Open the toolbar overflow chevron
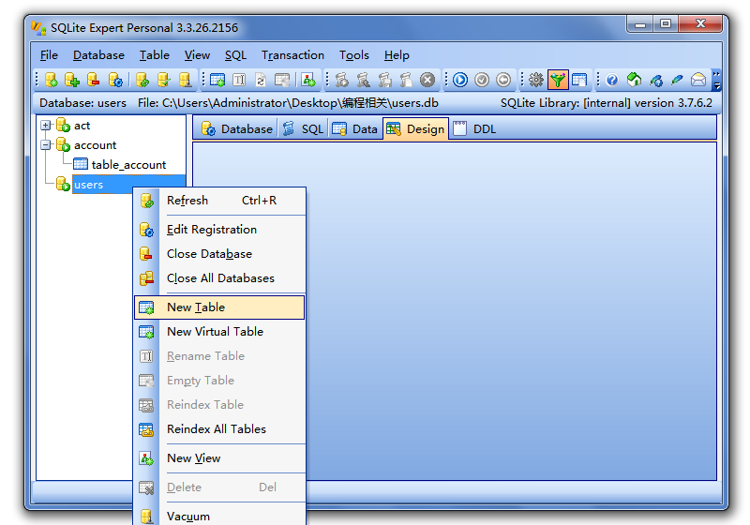 [716, 81]
